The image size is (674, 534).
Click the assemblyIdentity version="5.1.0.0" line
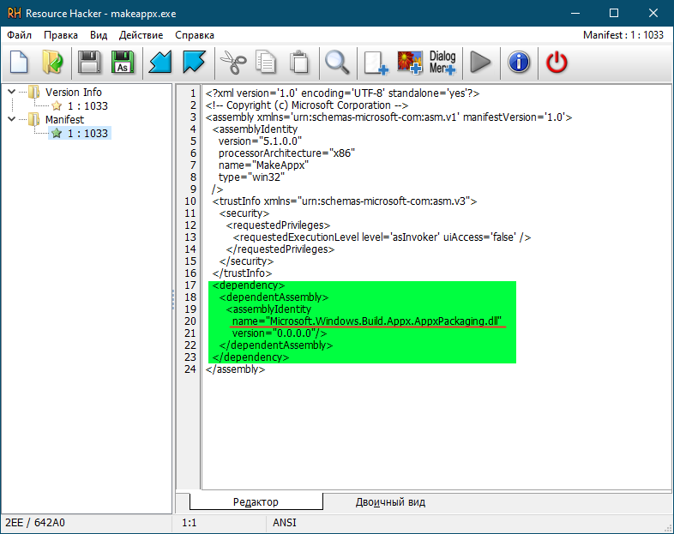[260, 141]
